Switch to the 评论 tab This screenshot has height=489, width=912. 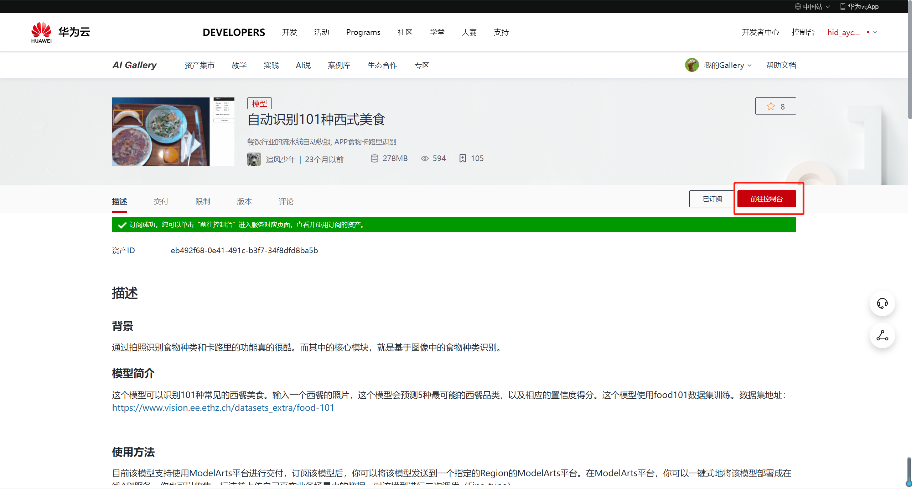pyautogui.click(x=286, y=201)
